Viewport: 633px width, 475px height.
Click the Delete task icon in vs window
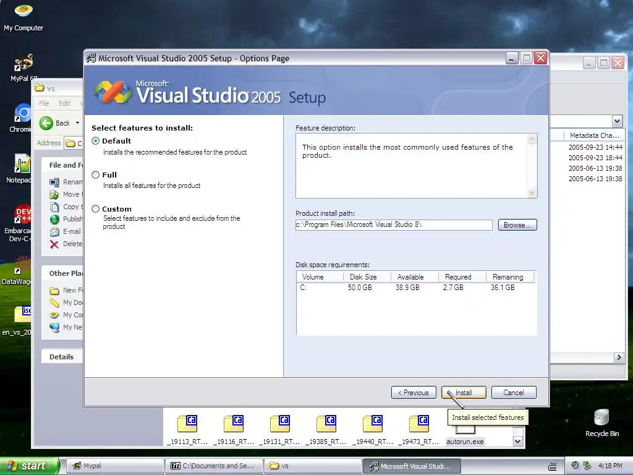click(x=54, y=244)
